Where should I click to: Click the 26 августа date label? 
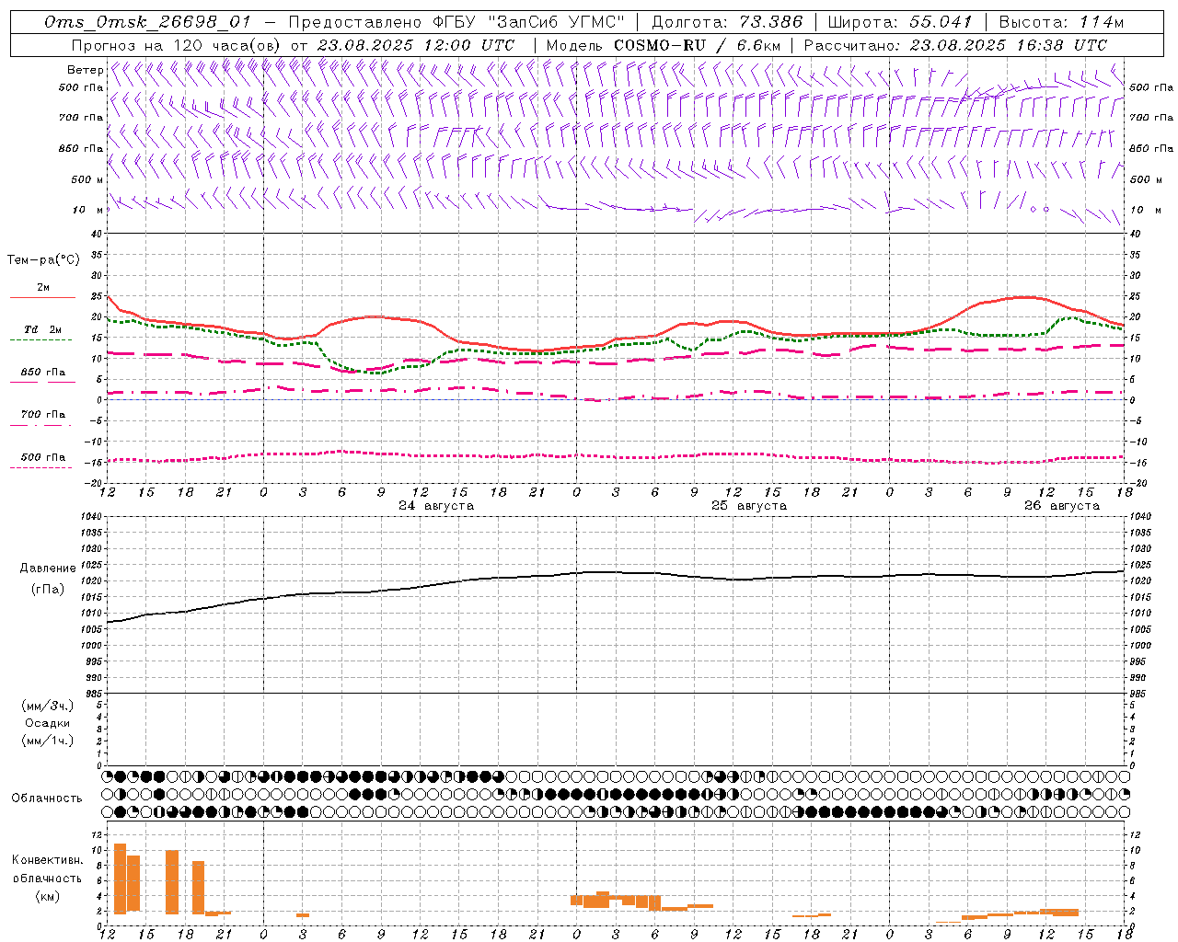tap(1062, 506)
